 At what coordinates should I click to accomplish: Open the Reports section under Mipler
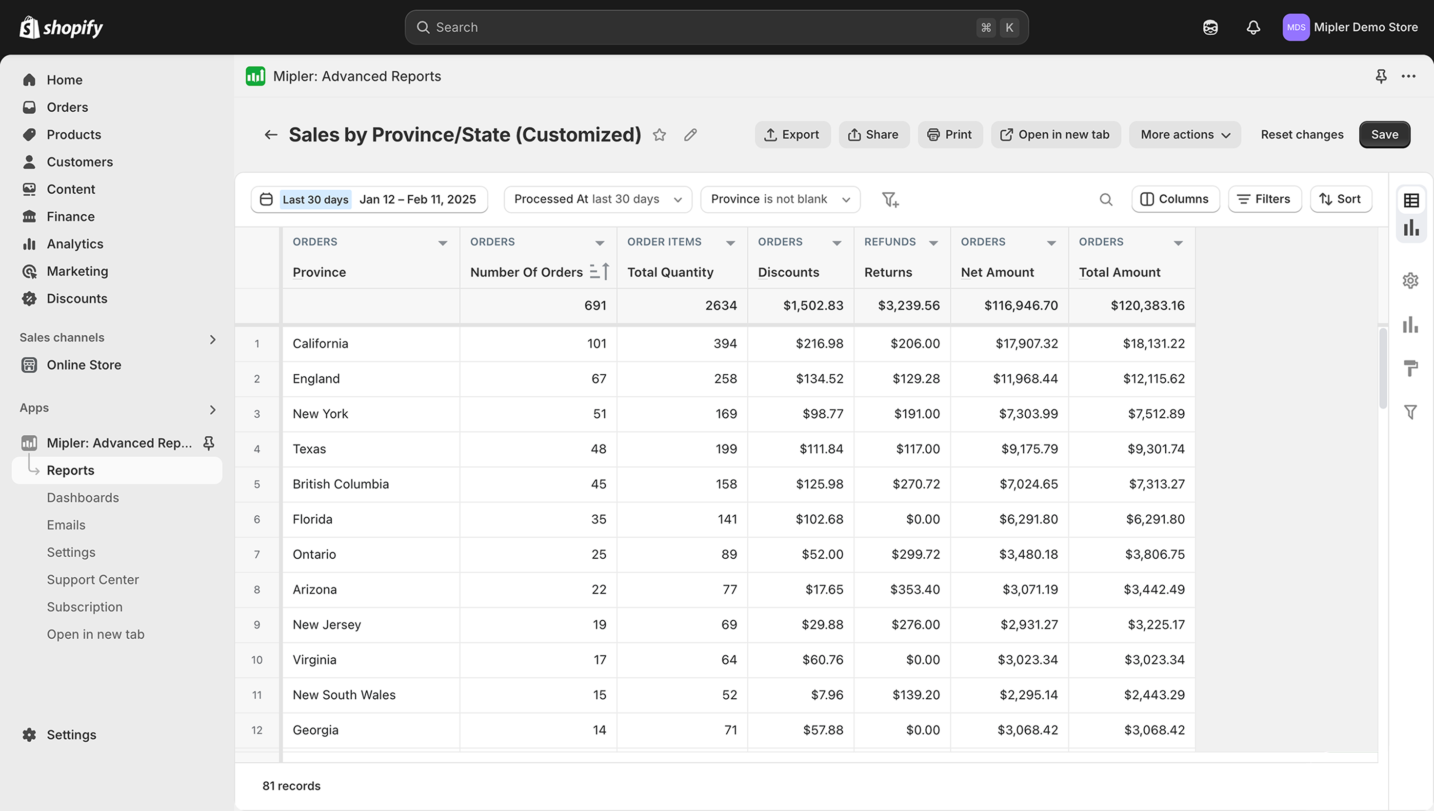coord(70,470)
